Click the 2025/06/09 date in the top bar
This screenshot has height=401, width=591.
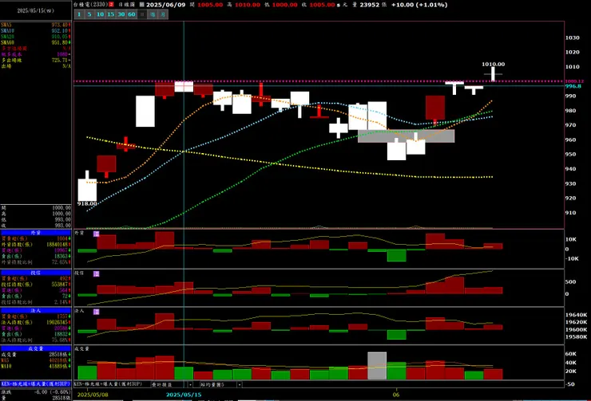165,5
